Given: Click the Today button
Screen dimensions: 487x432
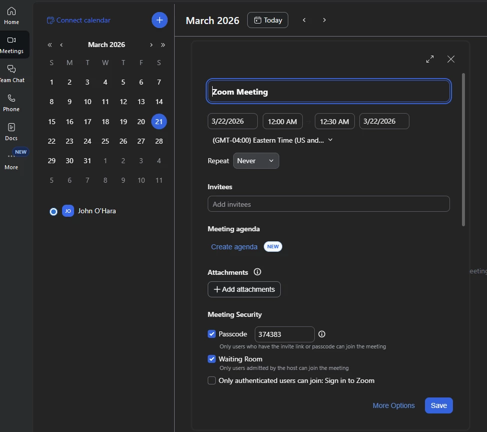Looking at the screenshot, I should 268,20.
